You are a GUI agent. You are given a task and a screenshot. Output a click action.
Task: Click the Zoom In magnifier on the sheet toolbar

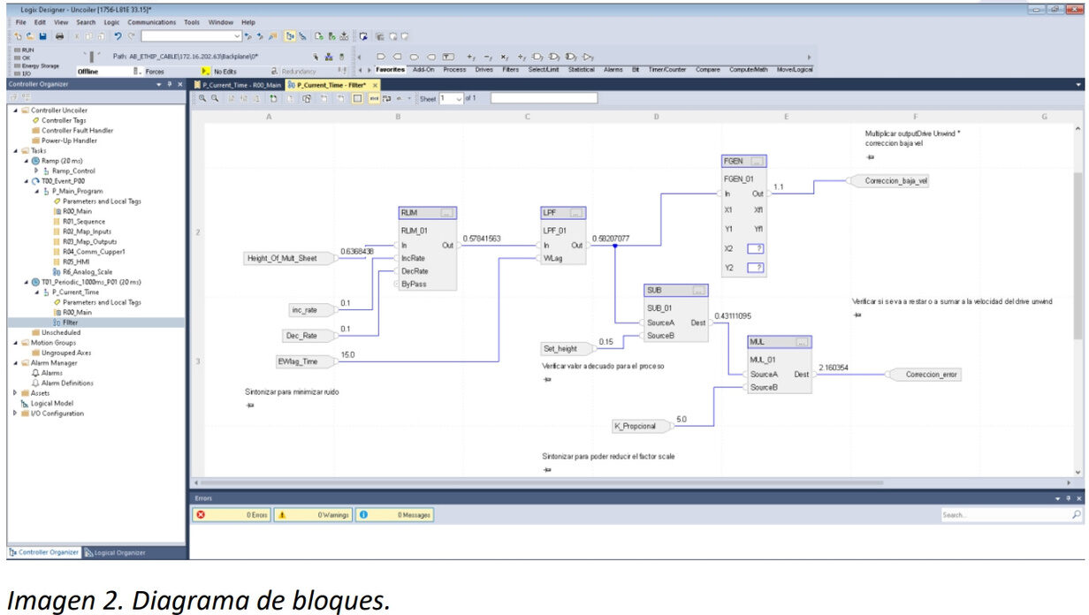point(202,98)
